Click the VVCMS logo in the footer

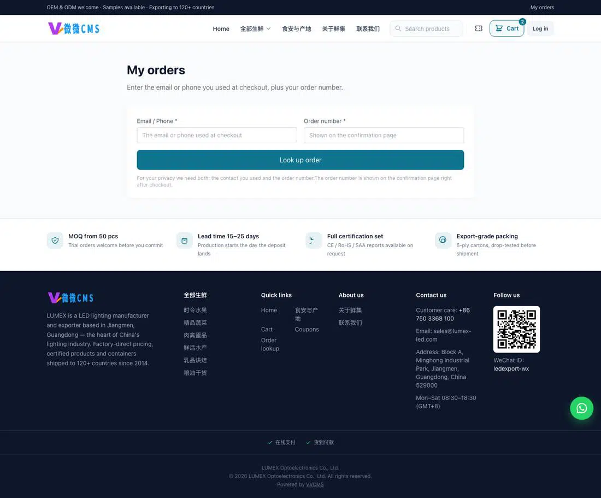71,297
